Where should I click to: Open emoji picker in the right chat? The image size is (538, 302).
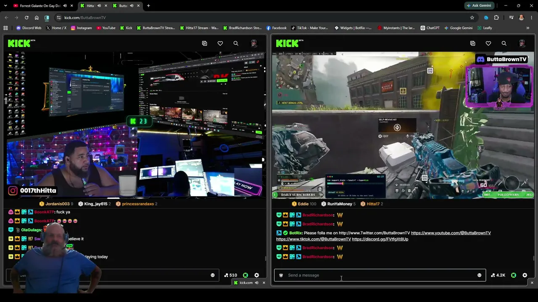479,275
